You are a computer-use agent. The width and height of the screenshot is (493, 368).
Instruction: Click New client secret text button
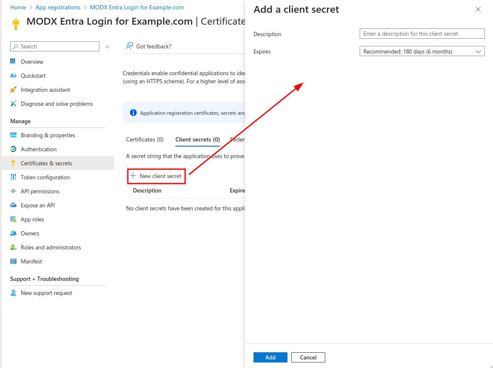pos(161,176)
